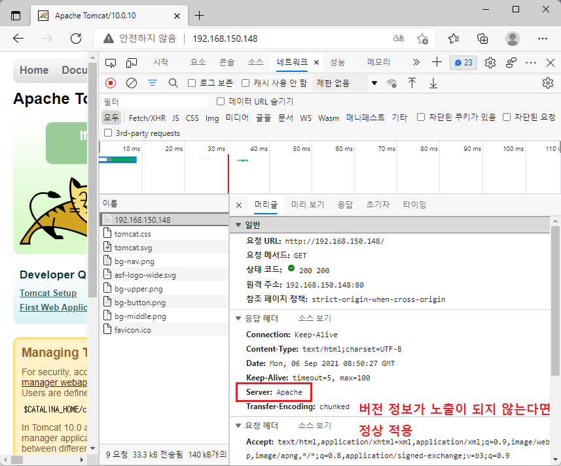Open browser collections icon
Image resolution: width=561 pixels, height=466 pixels.
[482, 38]
